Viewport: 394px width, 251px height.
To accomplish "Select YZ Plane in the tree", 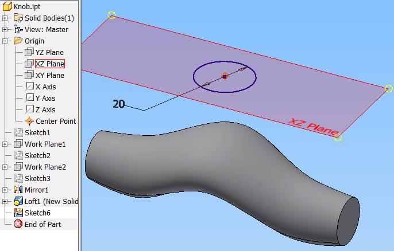I will coord(49,52).
